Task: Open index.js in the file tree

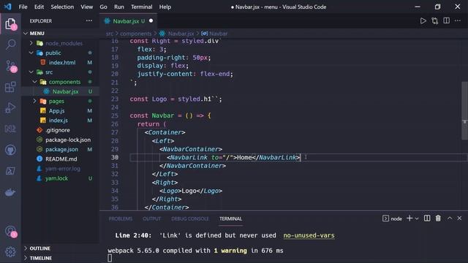Action: (58, 121)
